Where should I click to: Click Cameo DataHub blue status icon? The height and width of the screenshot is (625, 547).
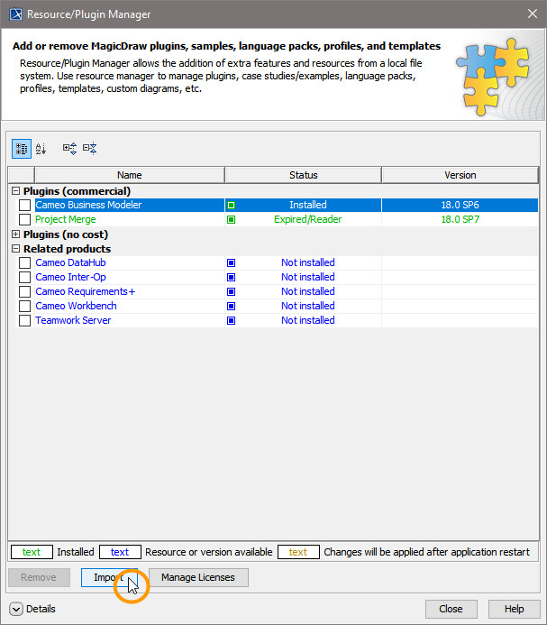click(232, 263)
